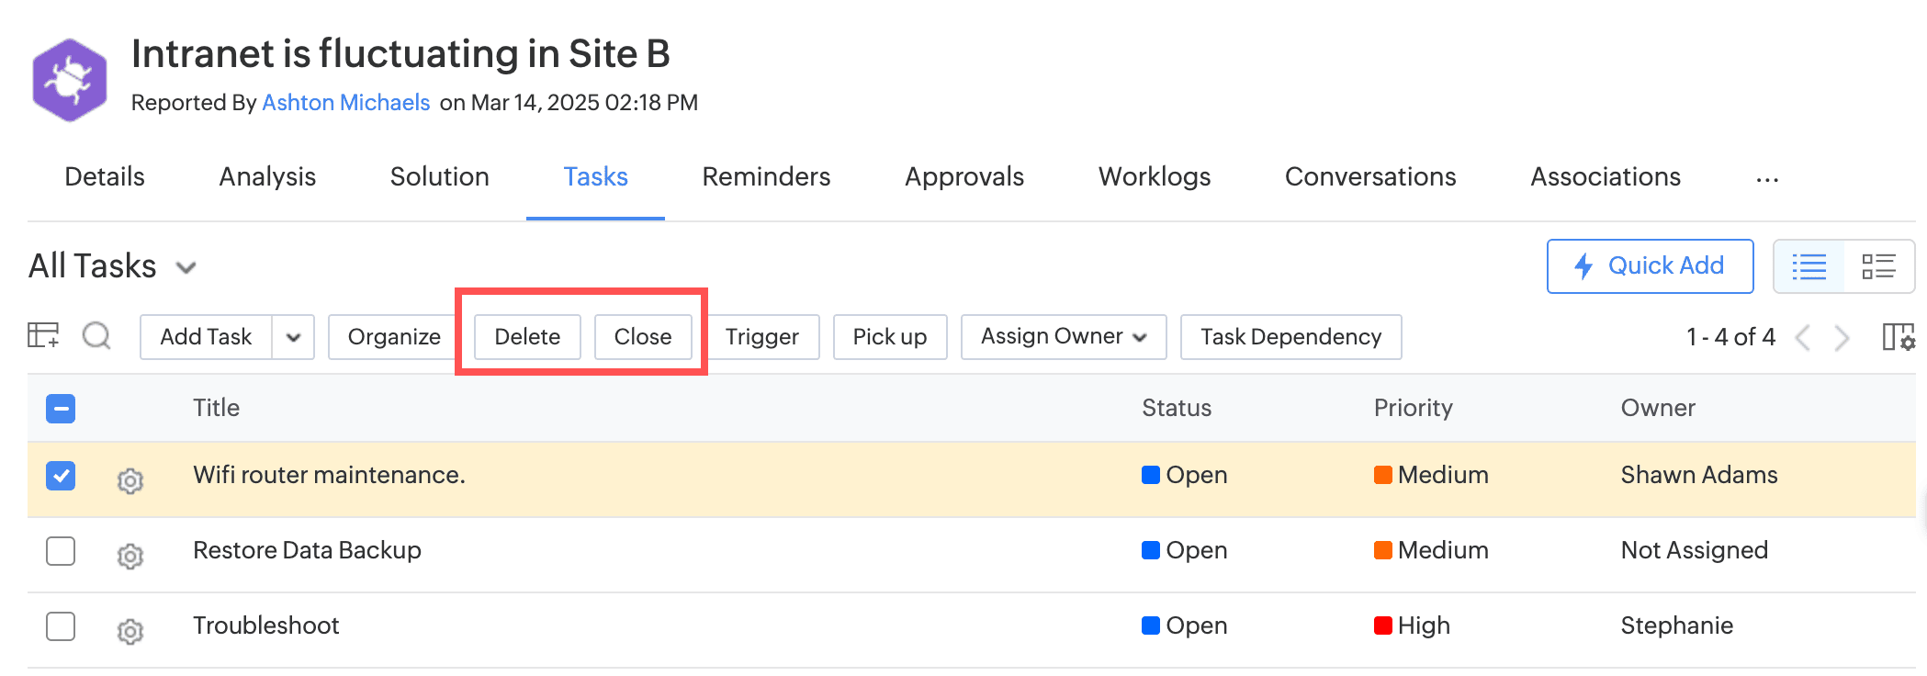
Task: Click the search magnifier icon
Action: tap(96, 336)
